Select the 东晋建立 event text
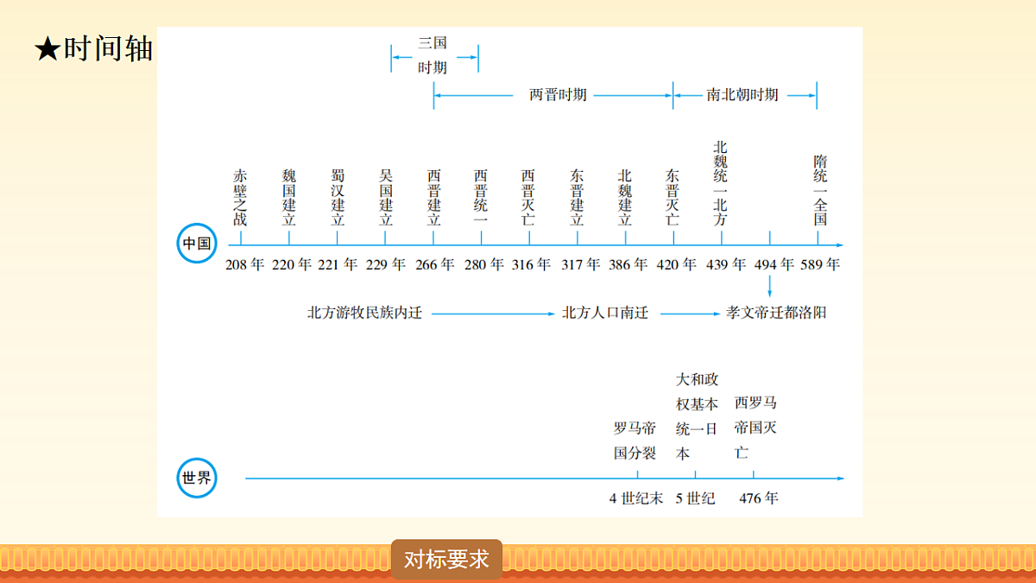Image resolution: width=1036 pixels, height=583 pixels. pos(577,198)
